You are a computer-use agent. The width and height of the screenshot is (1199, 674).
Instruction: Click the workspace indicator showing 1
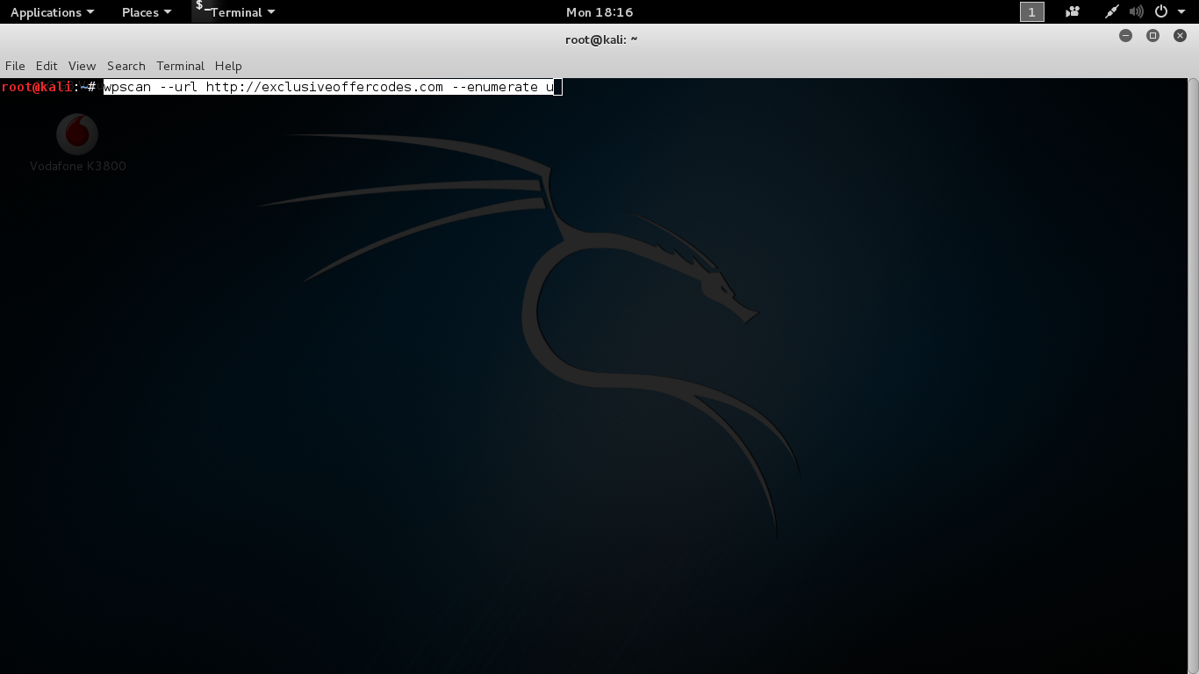pyautogui.click(x=1032, y=12)
